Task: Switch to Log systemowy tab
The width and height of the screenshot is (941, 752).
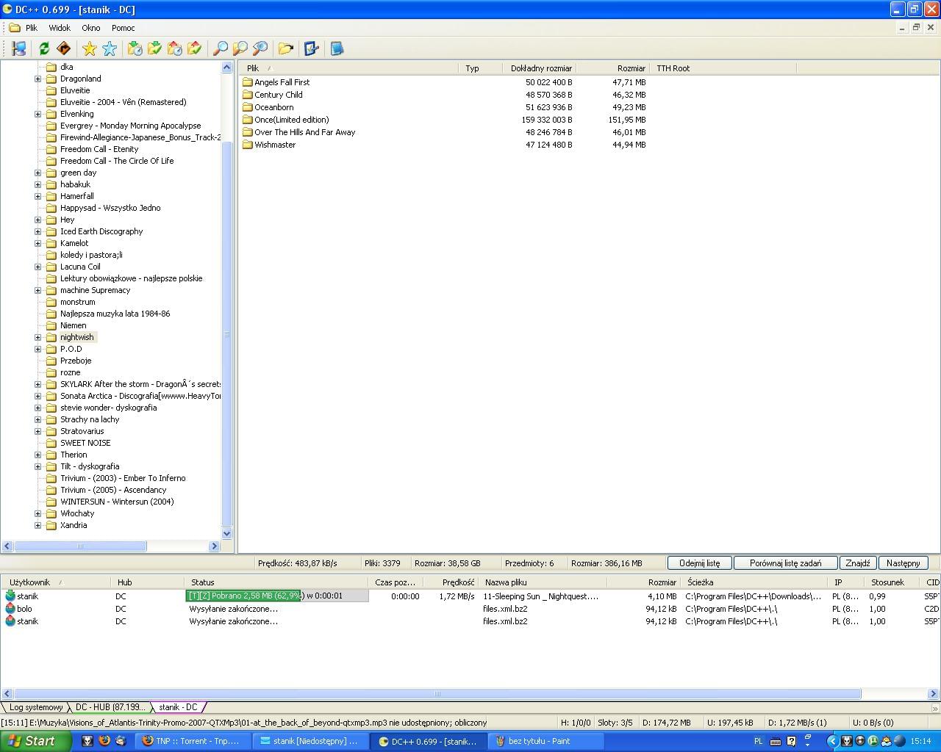Action: pos(35,707)
